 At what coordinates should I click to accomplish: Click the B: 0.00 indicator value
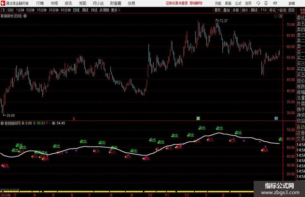(27, 123)
